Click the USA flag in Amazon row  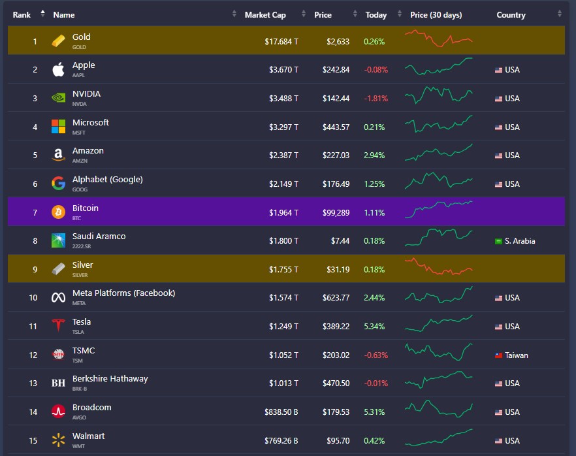pos(498,155)
